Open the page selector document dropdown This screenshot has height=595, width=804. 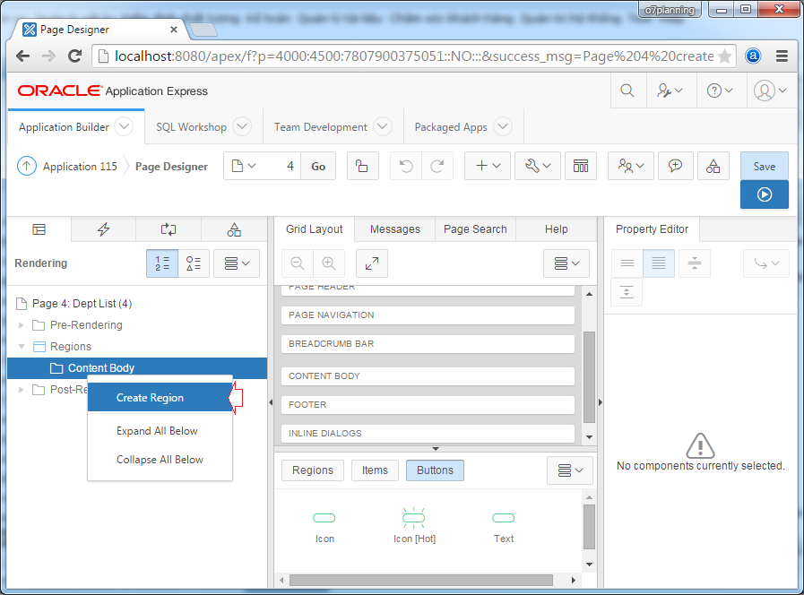(244, 166)
